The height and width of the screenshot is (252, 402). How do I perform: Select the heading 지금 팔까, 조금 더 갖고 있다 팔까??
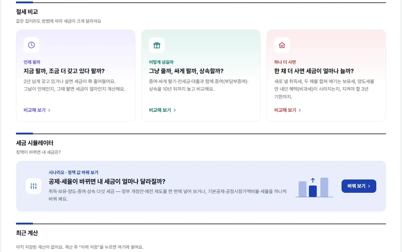click(64, 71)
